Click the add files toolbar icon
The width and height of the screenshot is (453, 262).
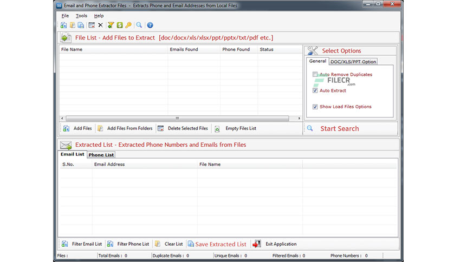(x=63, y=25)
